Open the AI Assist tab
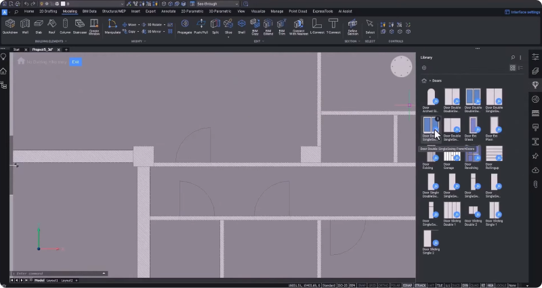This screenshot has width=542, height=288. [345, 11]
